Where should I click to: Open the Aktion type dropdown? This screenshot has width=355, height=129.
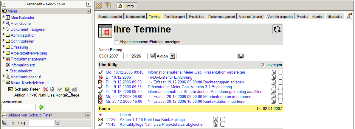(172, 56)
